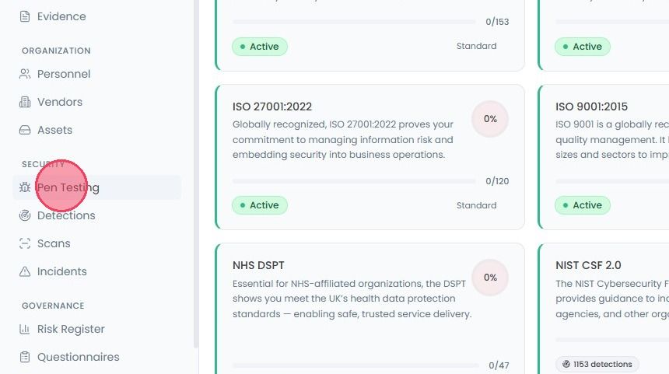Click the Incidents warning triangle icon
Image resolution: width=669 pixels, height=374 pixels.
(25, 271)
